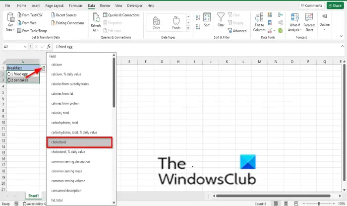
Task: Open the Developer tab
Action: click(135, 5)
